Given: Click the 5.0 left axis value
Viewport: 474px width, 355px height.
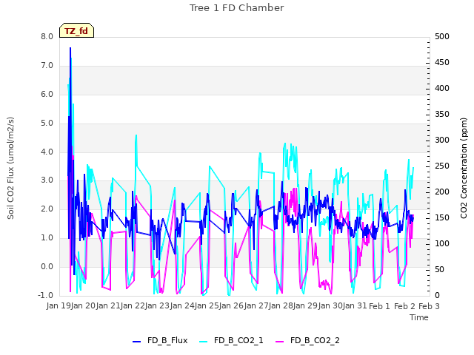Looking at the screenshot, I should click(x=47, y=124).
